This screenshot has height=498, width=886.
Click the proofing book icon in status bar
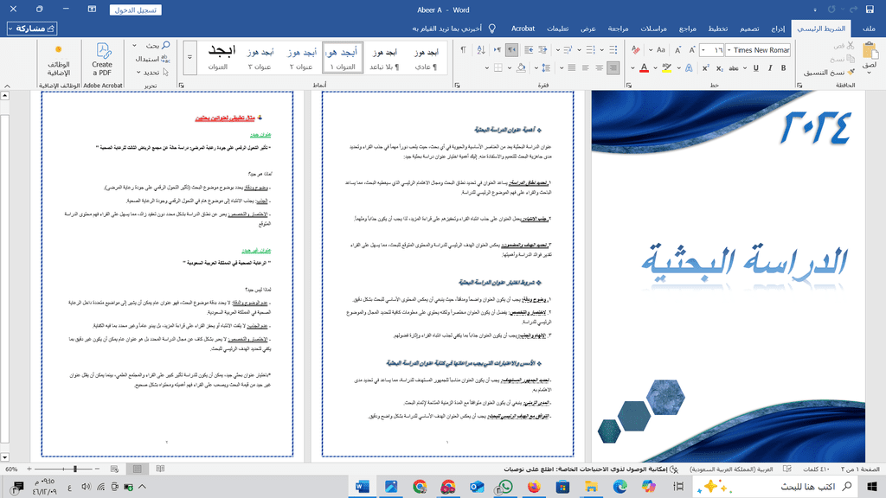click(x=787, y=469)
